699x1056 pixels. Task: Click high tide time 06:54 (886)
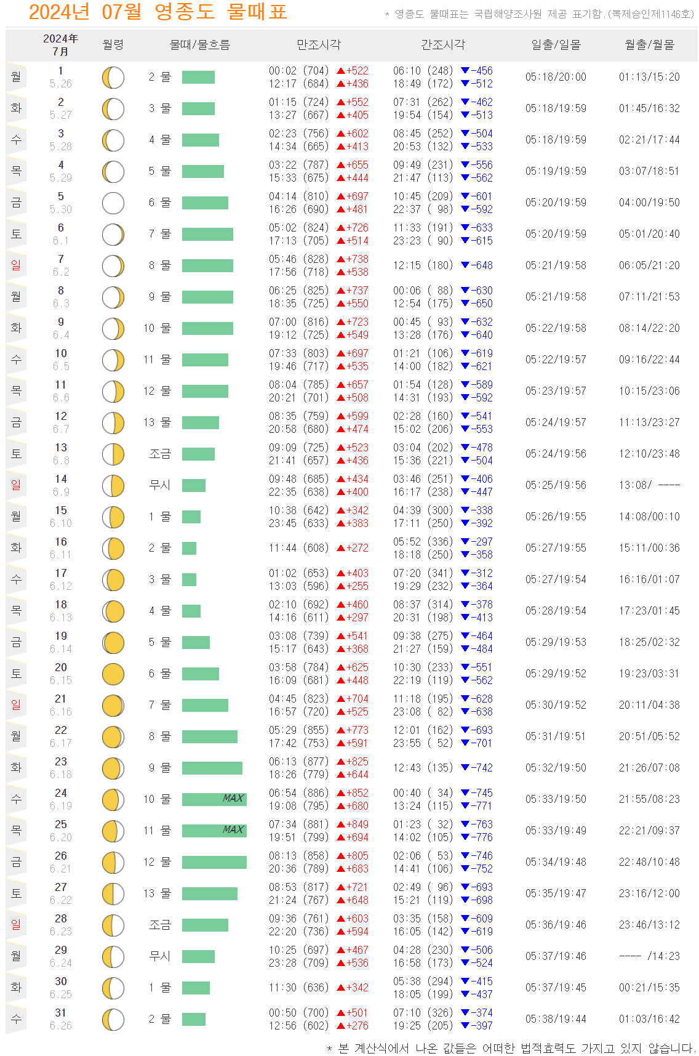(x=299, y=793)
